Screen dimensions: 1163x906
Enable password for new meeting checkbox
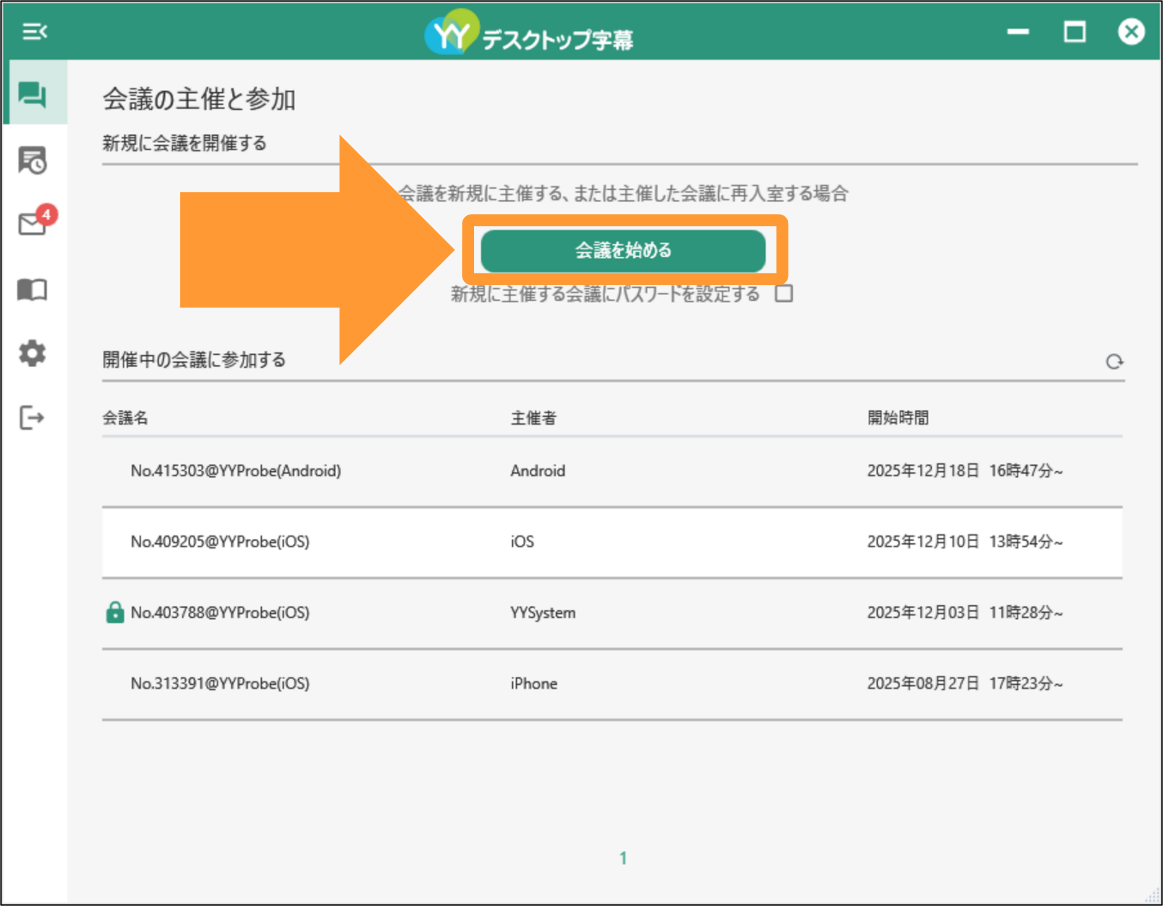(x=784, y=294)
